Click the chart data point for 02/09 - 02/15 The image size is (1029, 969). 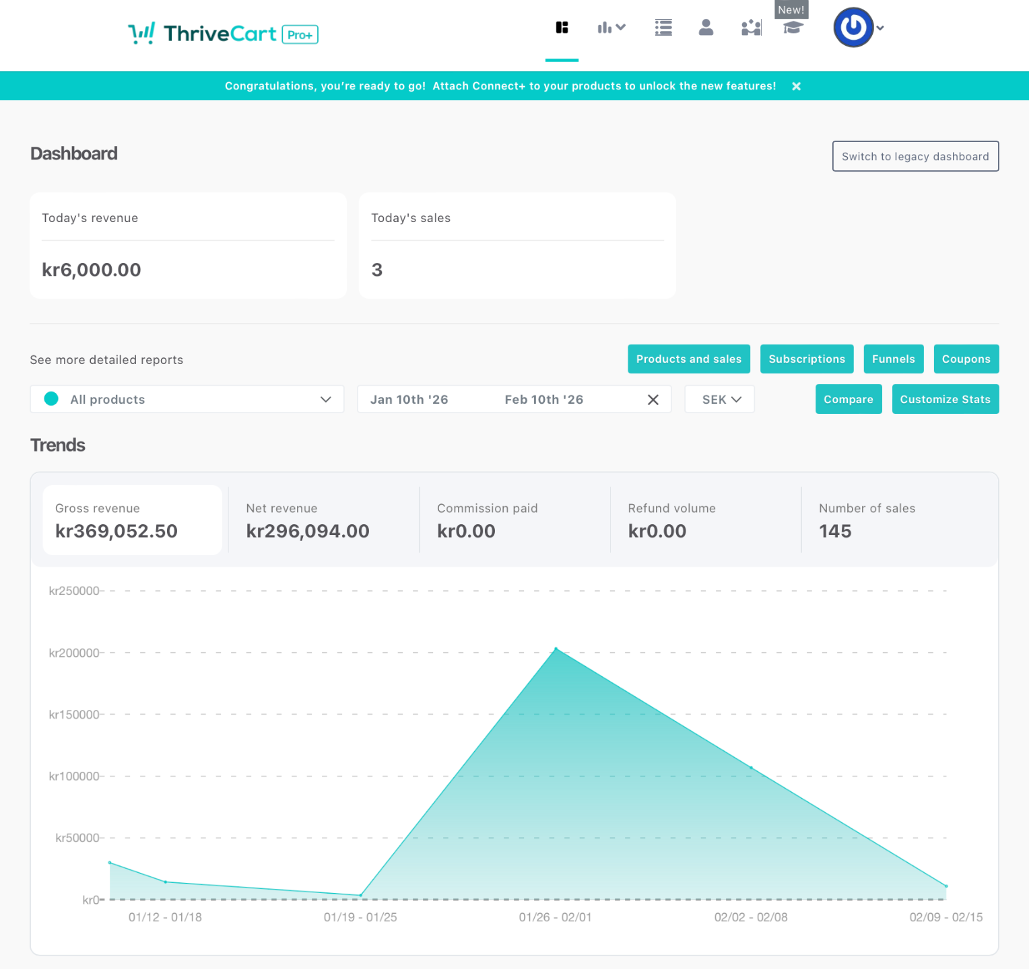coord(946,886)
